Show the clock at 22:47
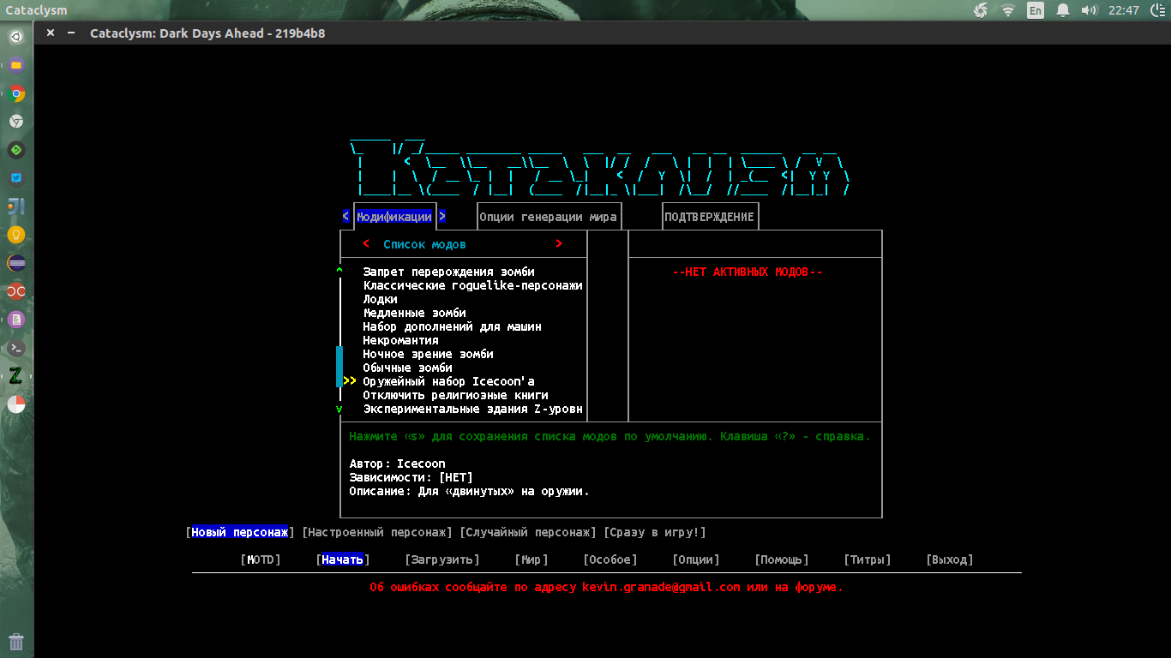The image size is (1171, 658). pyautogui.click(x=1124, y=10)
